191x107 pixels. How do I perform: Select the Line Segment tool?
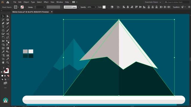point(7,27)
